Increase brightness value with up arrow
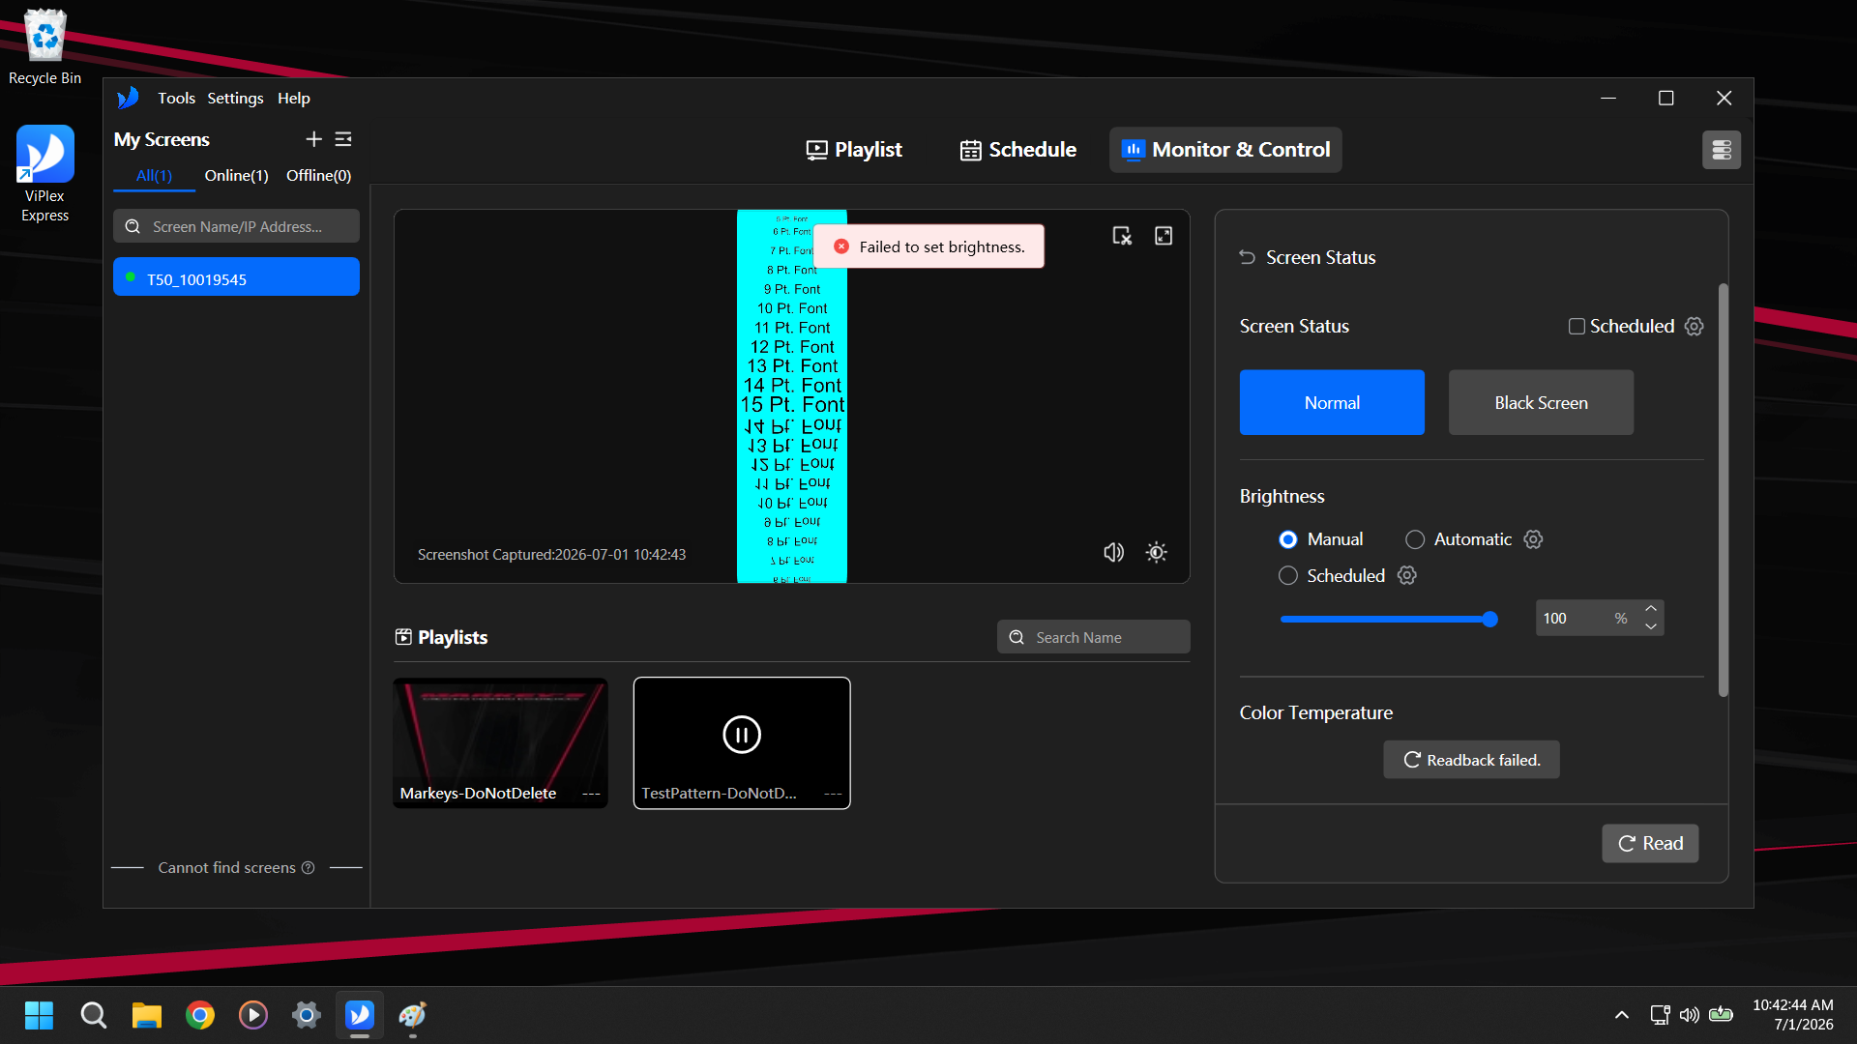1857x1044 pixels. pyautogui.click(x=1651, y=609)
